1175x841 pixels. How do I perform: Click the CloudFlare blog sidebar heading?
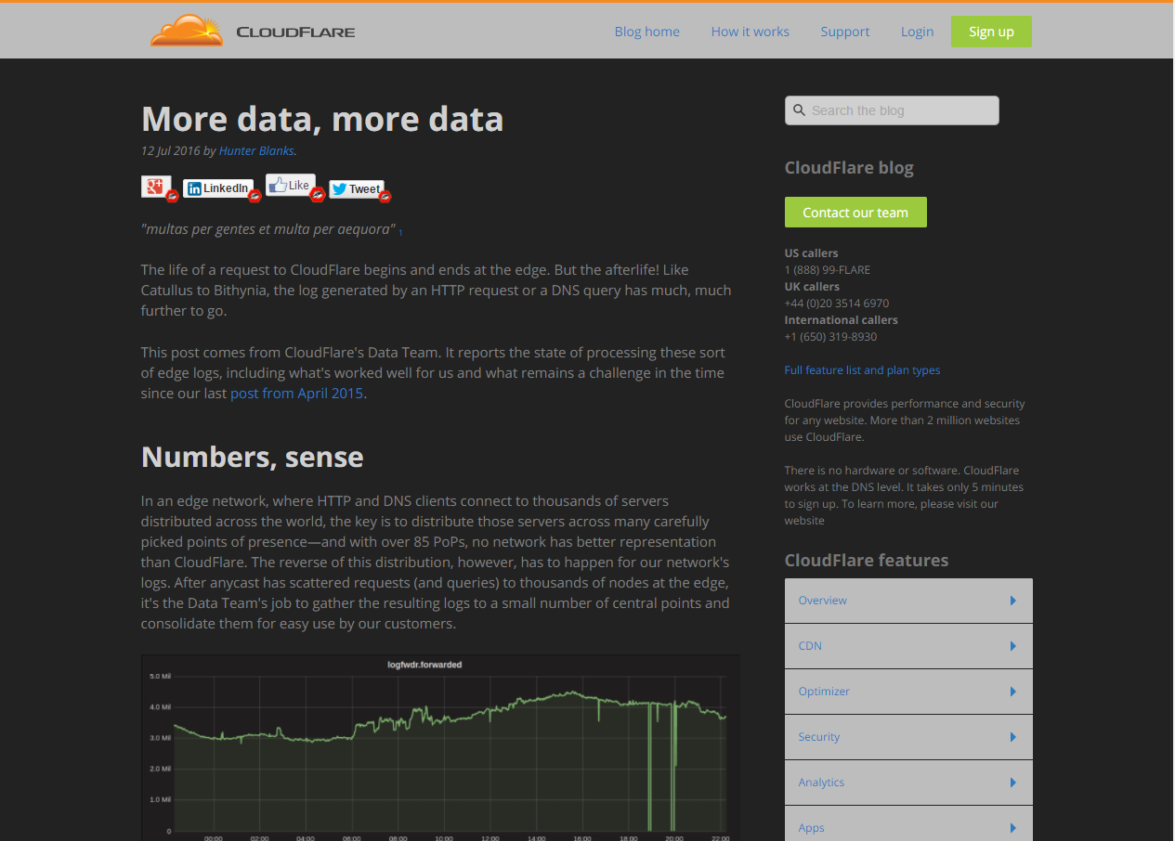click(849, 168)
